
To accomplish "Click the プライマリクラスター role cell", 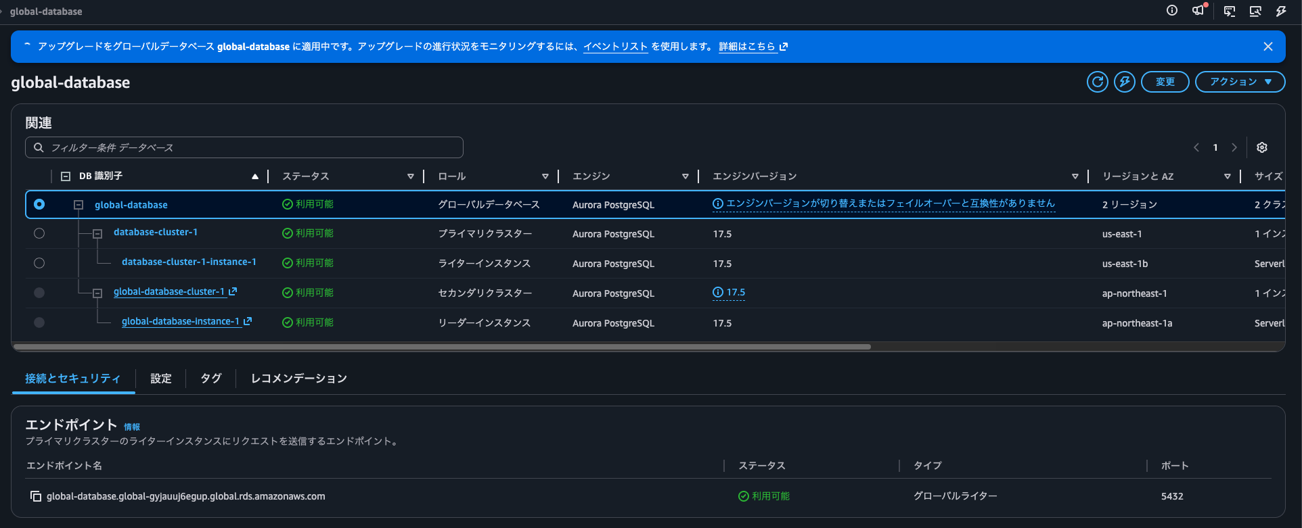I will (x=485, y=234).
